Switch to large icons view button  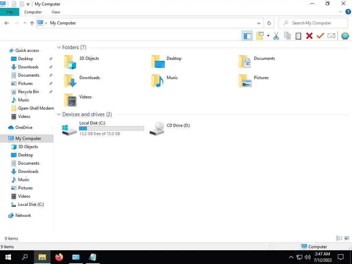(x=346, y=238)
